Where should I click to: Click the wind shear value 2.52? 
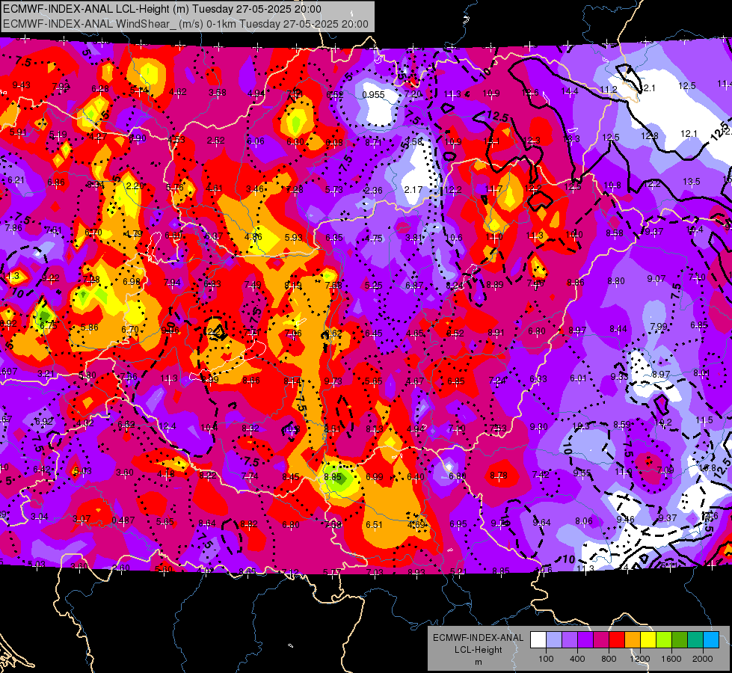[x=215, y=141]
